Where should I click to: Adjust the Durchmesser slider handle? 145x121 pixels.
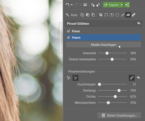click(x=99, y=84)
